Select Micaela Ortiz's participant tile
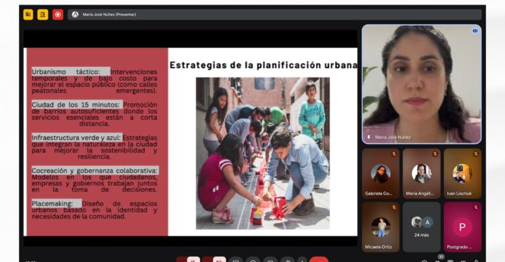The image size is (505, 262). [x=380, y=227]
